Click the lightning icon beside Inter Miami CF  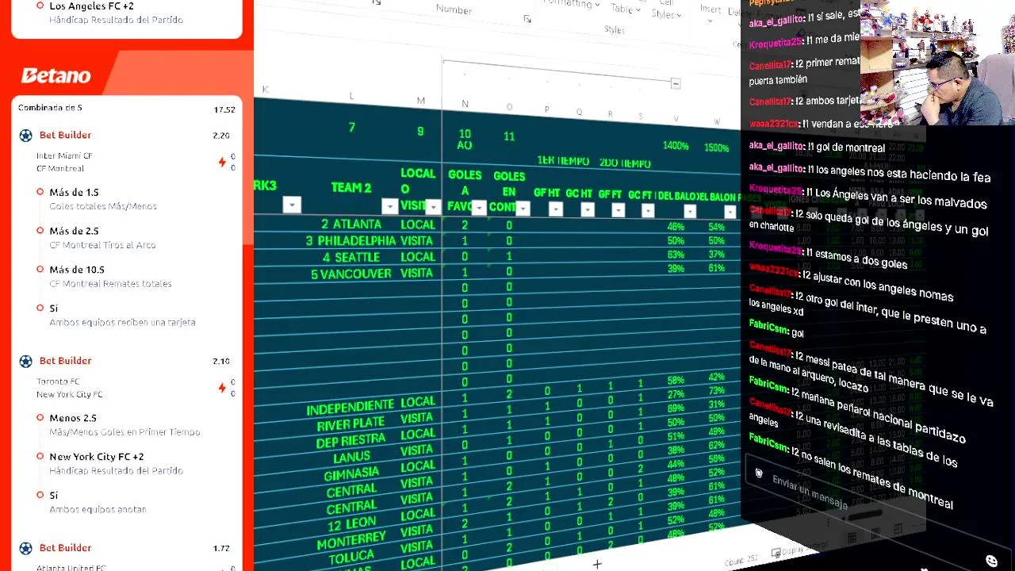pyautogui.click(x=222, y=162)
